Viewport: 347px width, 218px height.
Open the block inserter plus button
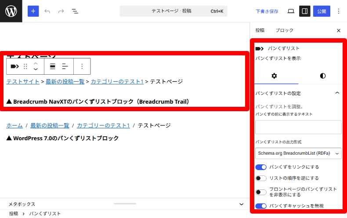coord(33,11)
